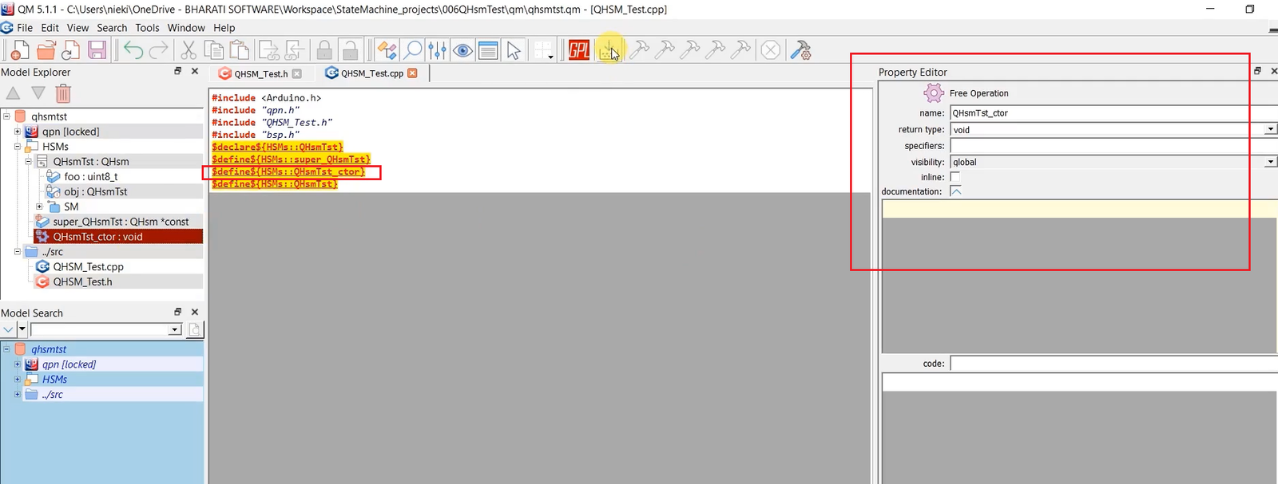Click the up triangle Move Up icon
This screenshot has width=1278, height=484.
click(x=13, y=93)
